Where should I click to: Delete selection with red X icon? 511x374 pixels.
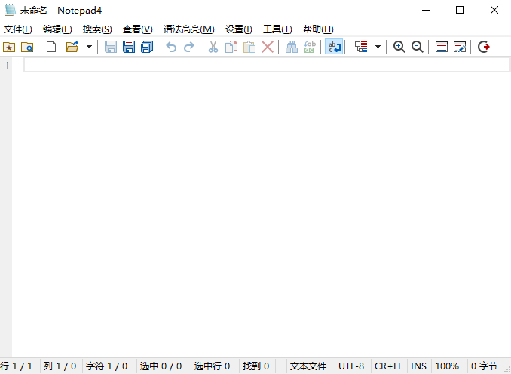[268, 47]
